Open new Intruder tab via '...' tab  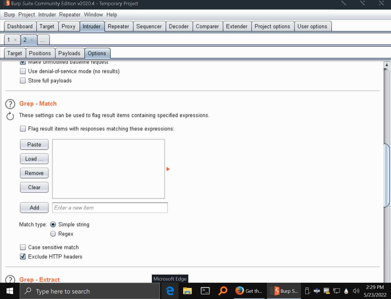click(x=43, y=40)
